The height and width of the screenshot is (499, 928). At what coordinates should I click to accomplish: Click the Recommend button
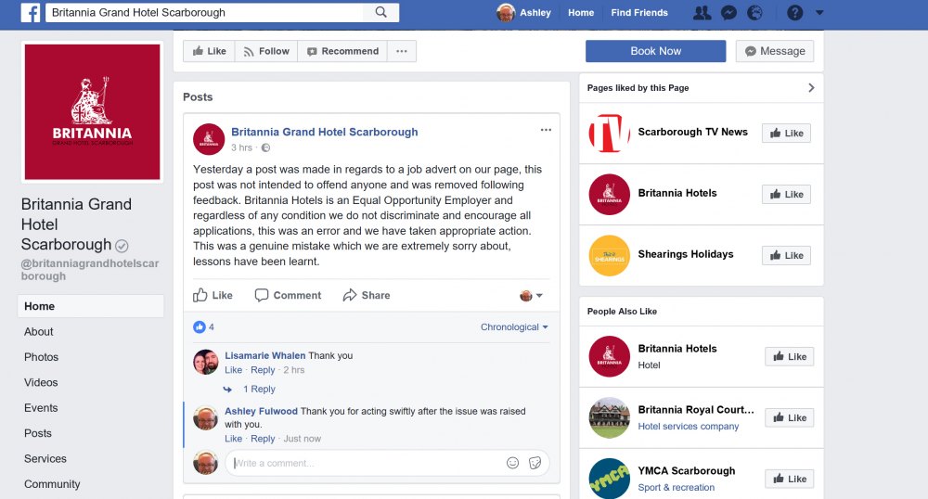coord(342,51)
